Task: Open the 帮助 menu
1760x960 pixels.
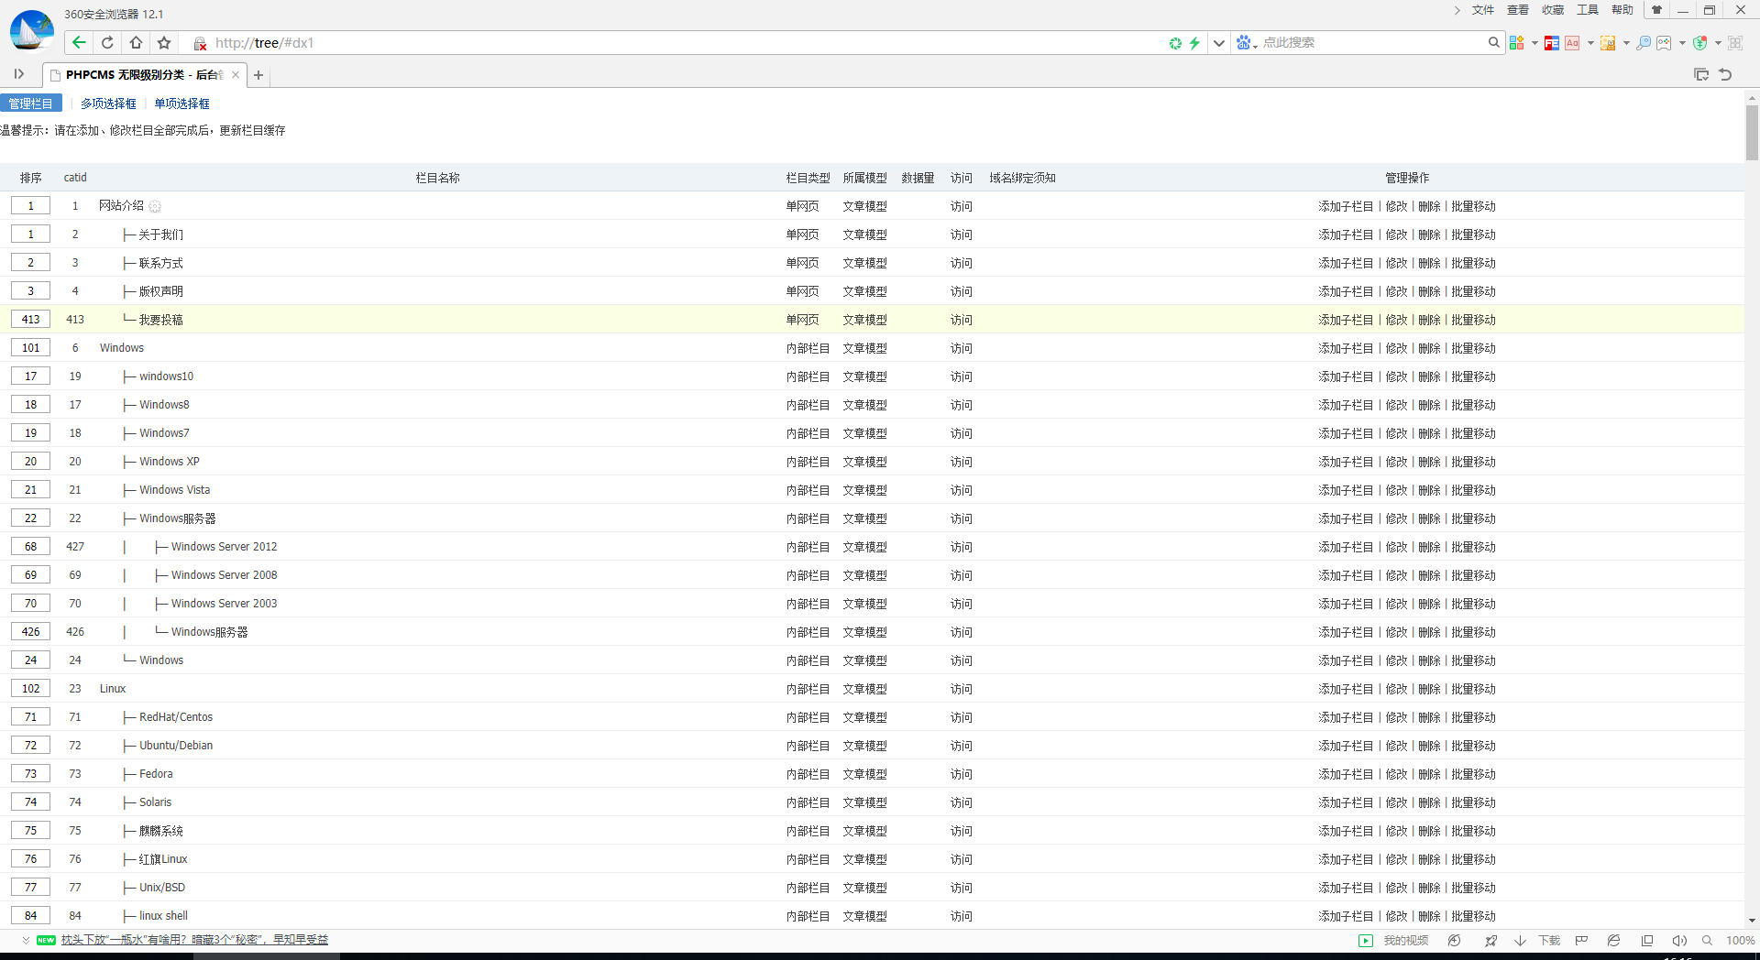Action: (1622, 10)
